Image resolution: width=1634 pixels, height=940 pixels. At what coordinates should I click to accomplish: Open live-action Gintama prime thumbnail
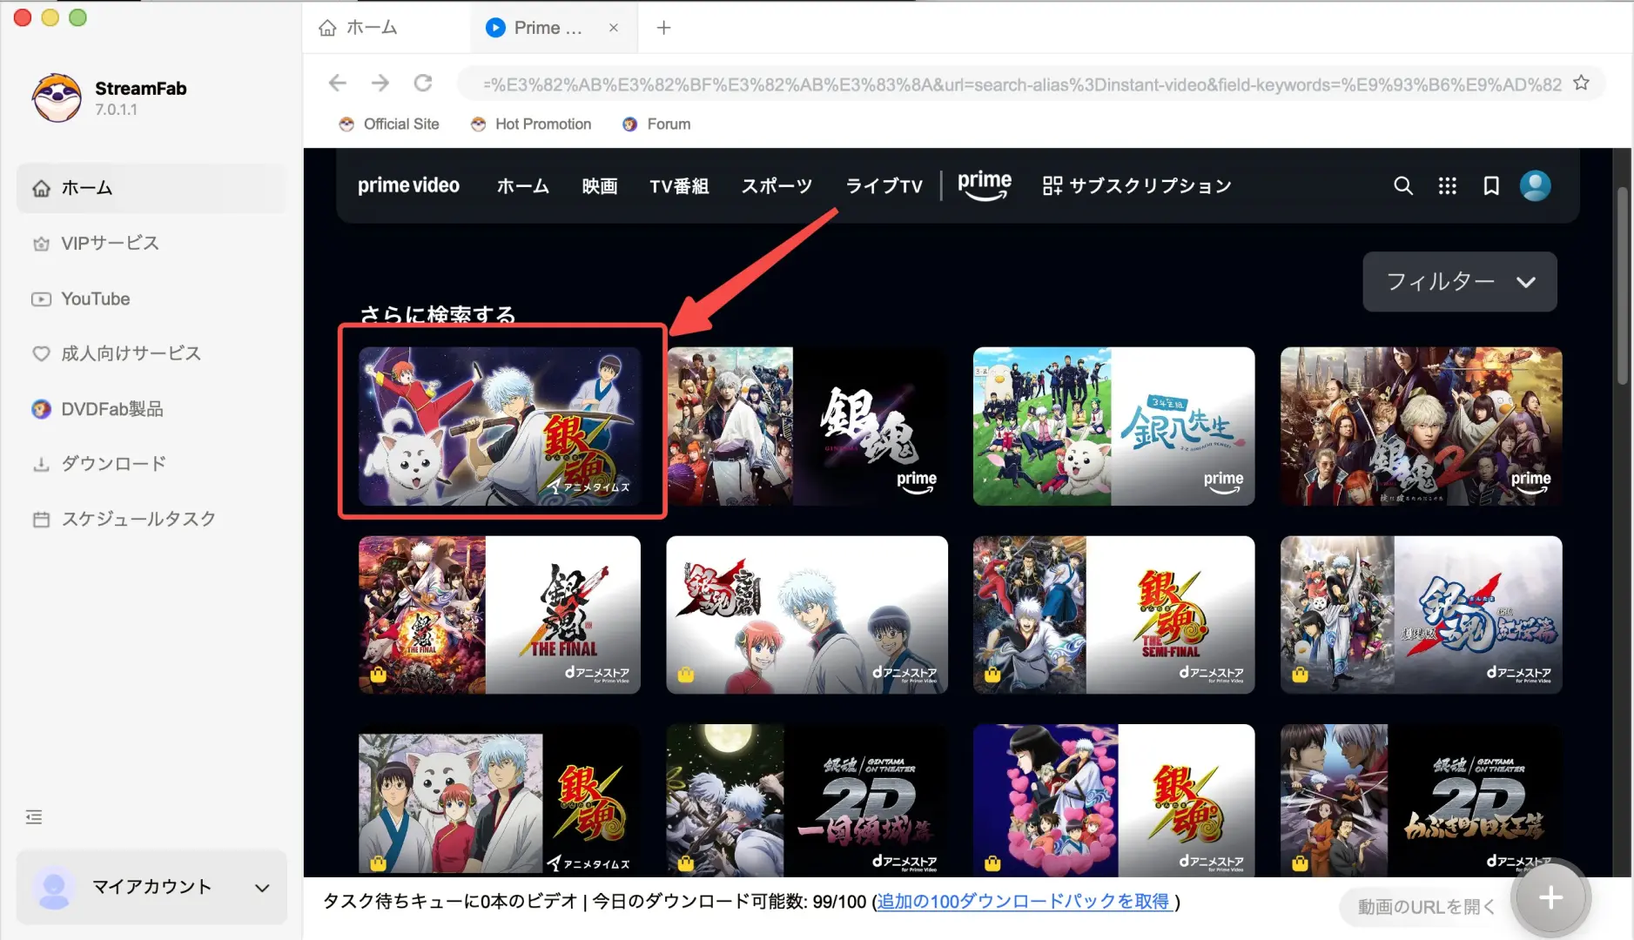click(807, 426)
